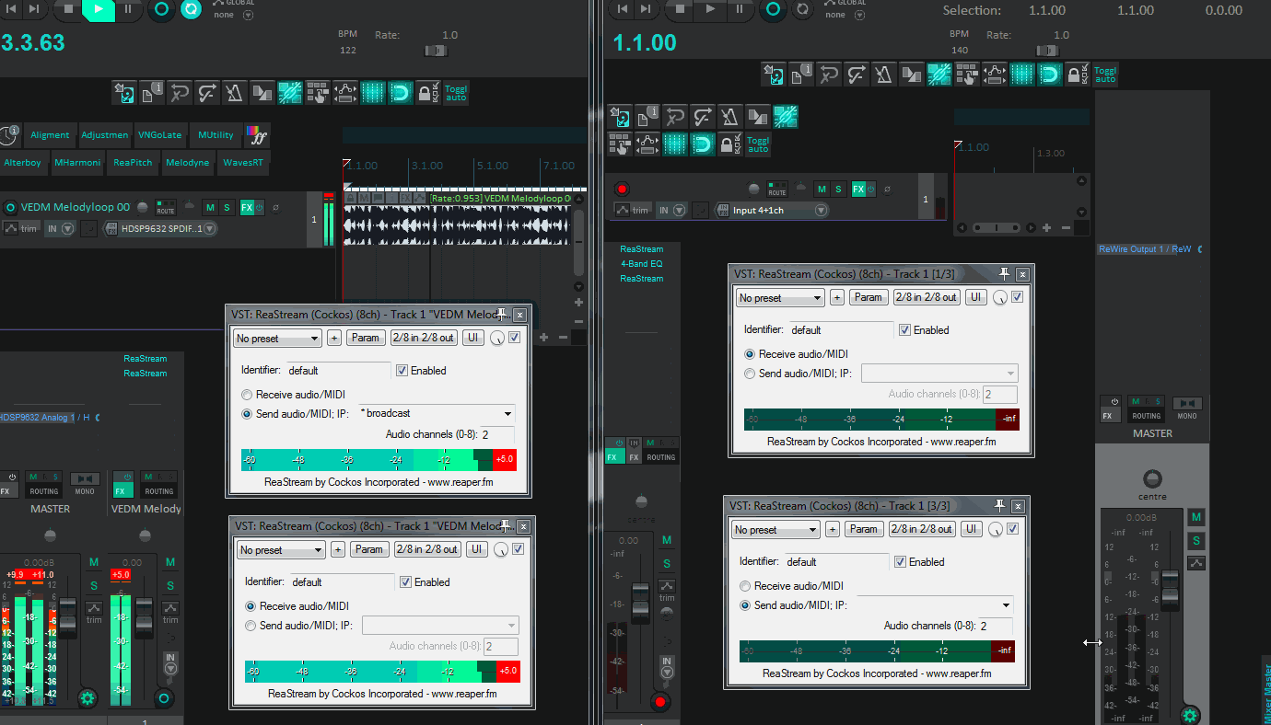1271x725 pixels.
Task: Click the right MASTER volume fader
Action: pos(1170,589)
